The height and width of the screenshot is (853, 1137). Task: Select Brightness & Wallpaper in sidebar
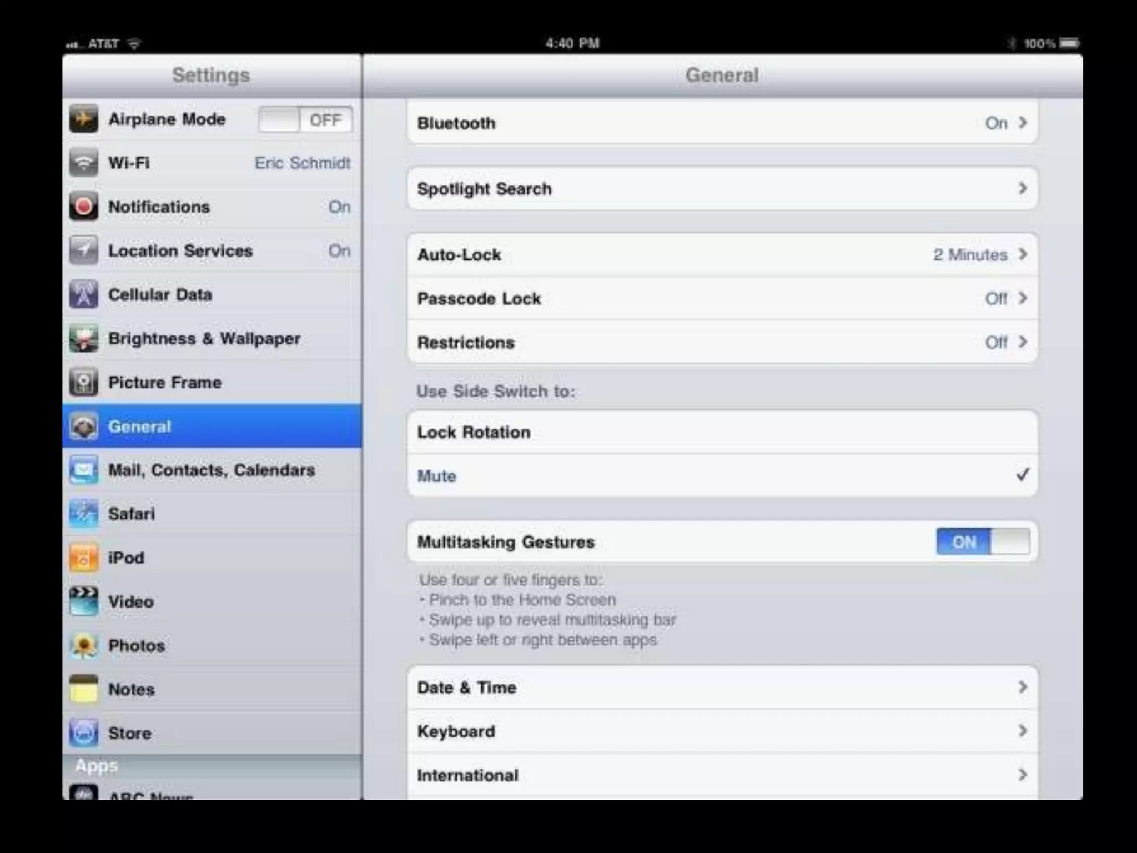[x=212, y=338]
